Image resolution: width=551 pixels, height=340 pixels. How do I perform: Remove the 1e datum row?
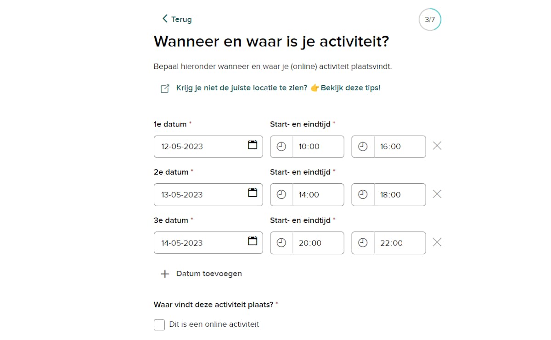coord(437,146)
